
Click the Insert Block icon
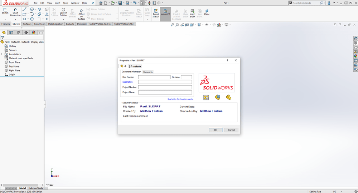click(x=193, y=12)
